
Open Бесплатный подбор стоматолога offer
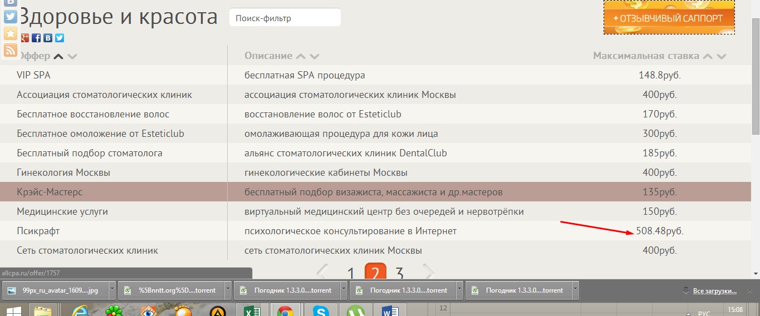[90, 153]
